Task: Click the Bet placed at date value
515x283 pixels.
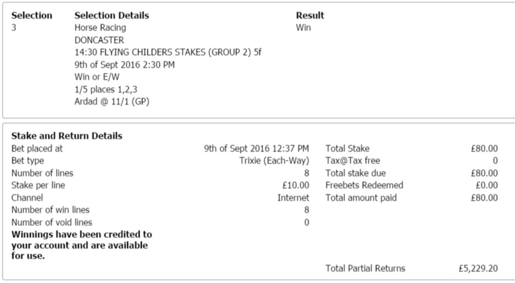Action: click(256, 148)
